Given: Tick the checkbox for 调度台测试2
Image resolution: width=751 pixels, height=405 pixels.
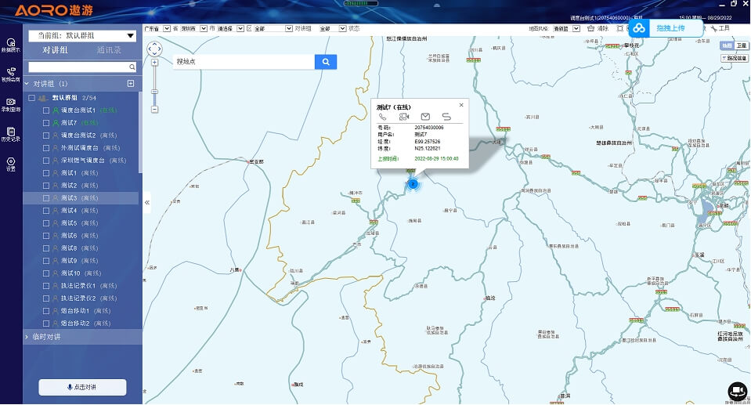Looking at the screenshot, I should pyautogui.click(x=46, y=136).
